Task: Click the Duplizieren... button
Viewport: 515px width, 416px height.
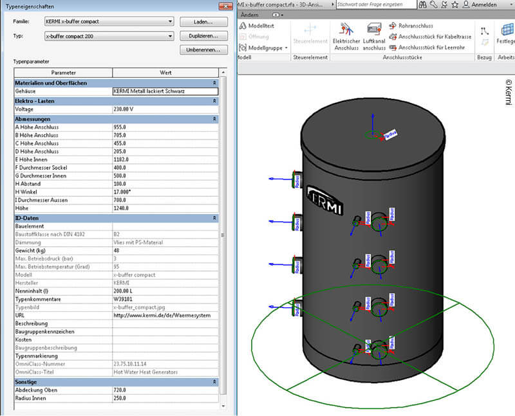Action: coord(202,36)
